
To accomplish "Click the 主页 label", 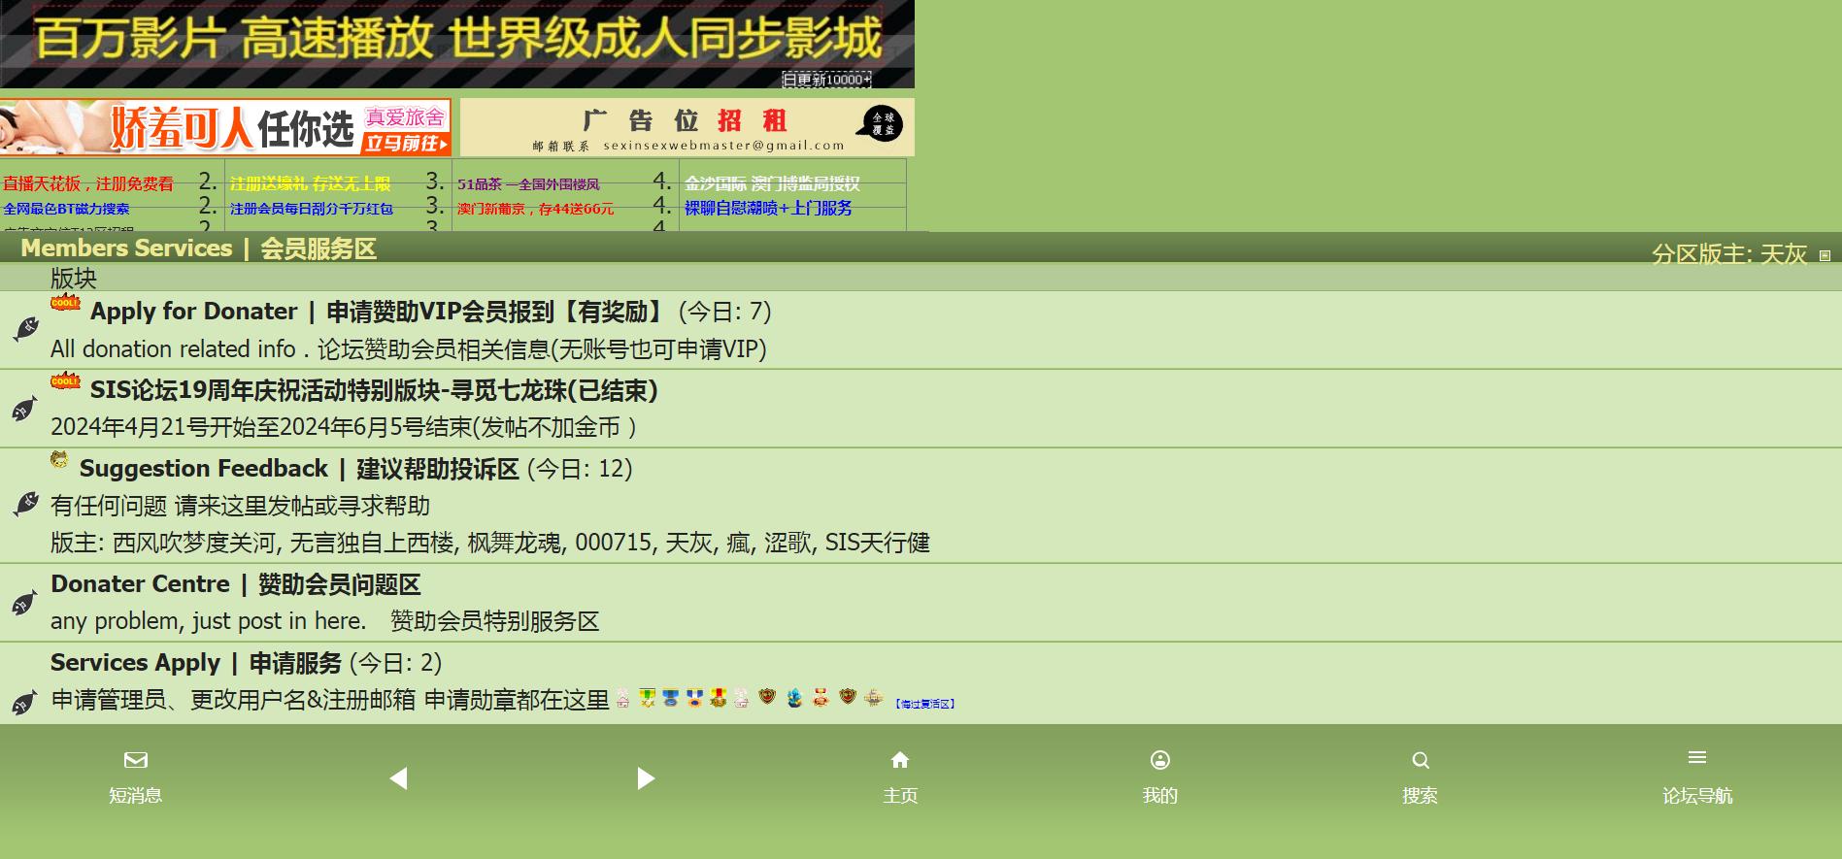I will (x=900, y=796).
